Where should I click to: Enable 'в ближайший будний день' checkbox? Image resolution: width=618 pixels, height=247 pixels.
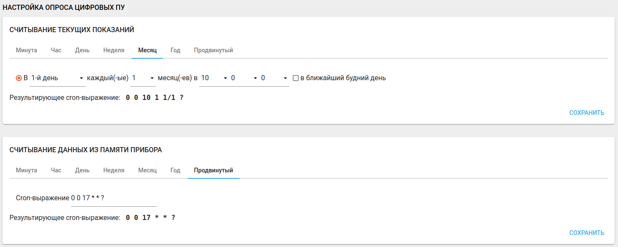pyautogui.click(x=296, y=78)
